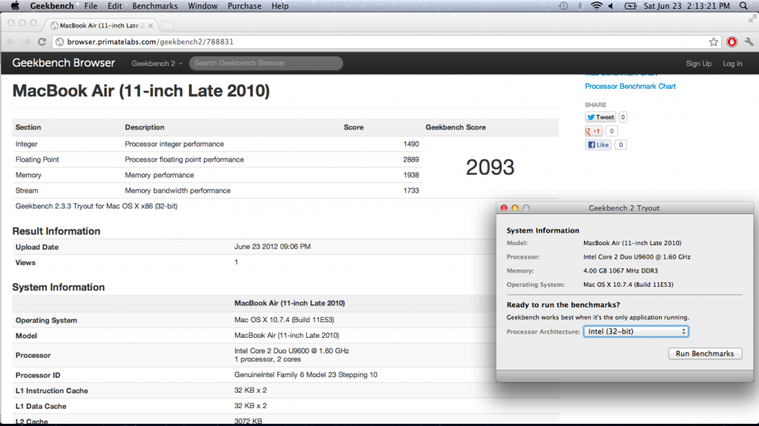The height and width of the screenshot is (426, 759).
Task: Click the Geekbench 2 Tryout title bar
Action: point(624,207)
